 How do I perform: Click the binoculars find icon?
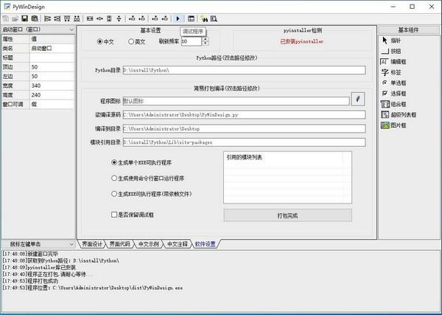[204, 19]
